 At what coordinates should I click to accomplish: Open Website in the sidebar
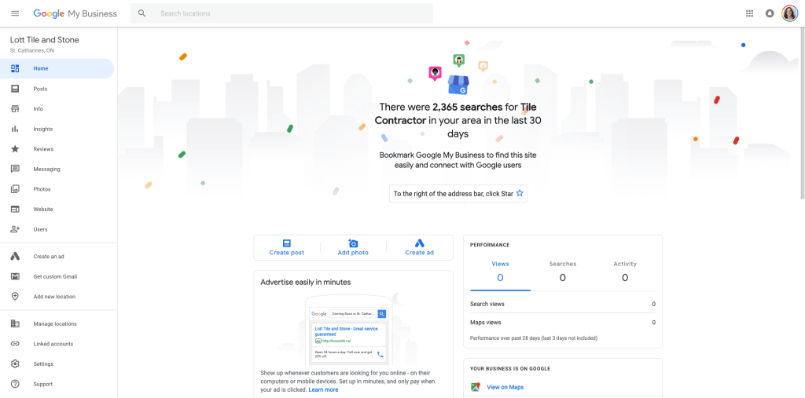pyautogui.click(x=57, y=210)
